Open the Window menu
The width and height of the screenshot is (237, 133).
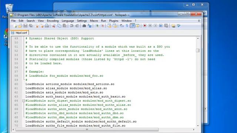click(127, 21)
